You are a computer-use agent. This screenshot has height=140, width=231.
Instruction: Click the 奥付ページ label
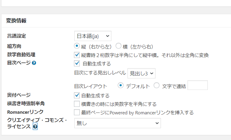[19, 95]
